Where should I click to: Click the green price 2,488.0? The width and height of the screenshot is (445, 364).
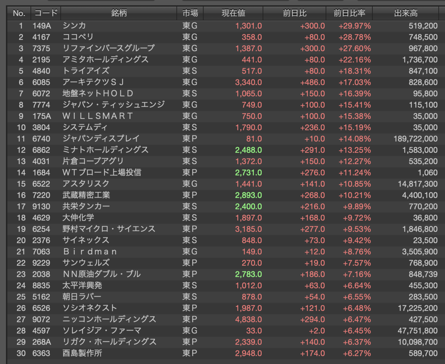coord(248,150)
